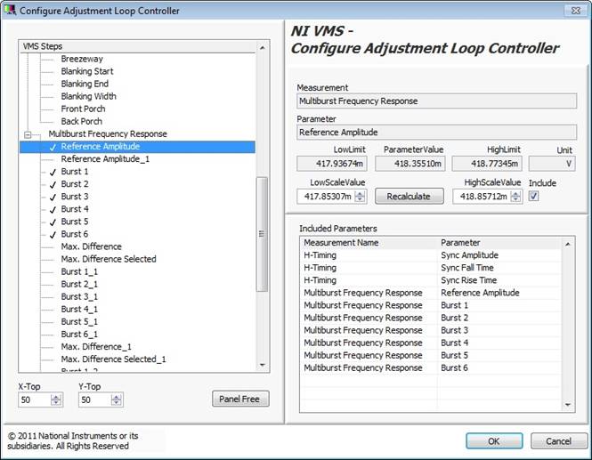Select the Breezeway tree item
The height and width of the screenshot is (460, 592).
pos(82,59)
